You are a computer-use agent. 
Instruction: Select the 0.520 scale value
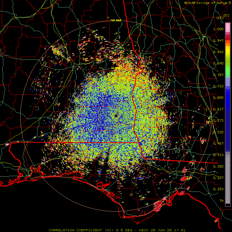pyautogui.click(x=218, y=132)
